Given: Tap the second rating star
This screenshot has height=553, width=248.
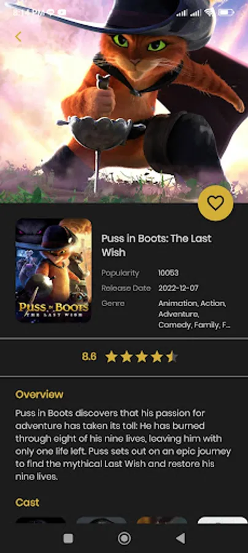Looking at the screenshot, I should 126,356.
